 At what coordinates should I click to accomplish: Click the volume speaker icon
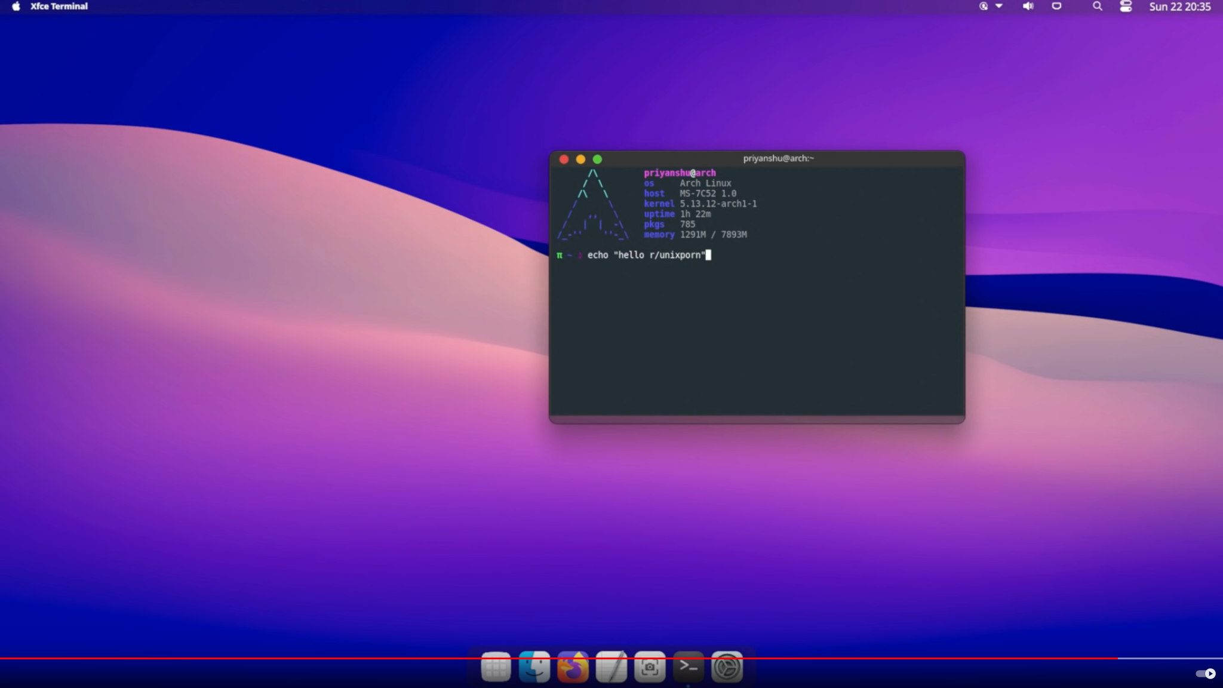[1028, 7]
